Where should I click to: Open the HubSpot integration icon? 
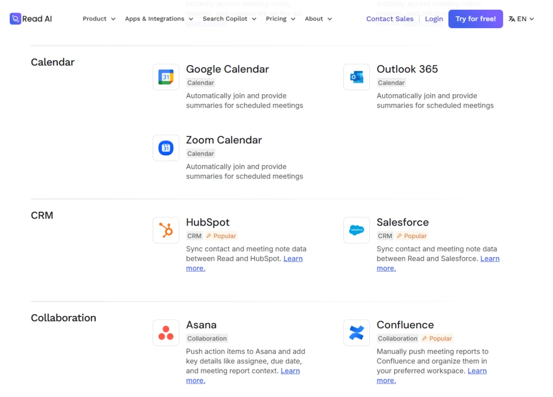coord(165,229)
